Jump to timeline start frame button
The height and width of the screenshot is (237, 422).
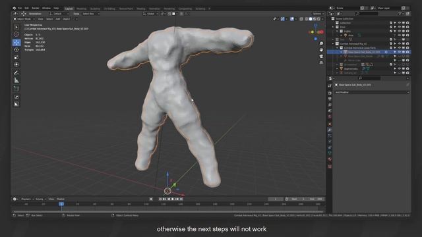pyautogui.click(x=160, y=199)
